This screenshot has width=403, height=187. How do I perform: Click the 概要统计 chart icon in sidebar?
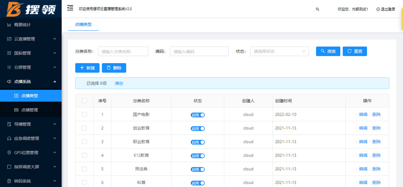[9, 25]
